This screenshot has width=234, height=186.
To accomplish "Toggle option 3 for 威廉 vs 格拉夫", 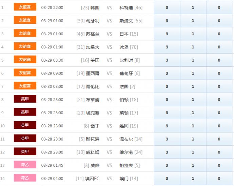I will [167, 165].
